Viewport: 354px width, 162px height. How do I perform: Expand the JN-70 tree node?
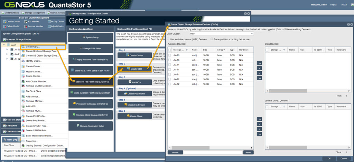tap(7, 50)
